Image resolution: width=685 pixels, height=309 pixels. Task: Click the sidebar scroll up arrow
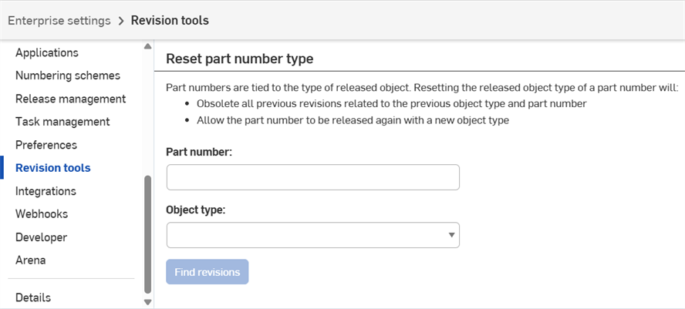[147, 46]
